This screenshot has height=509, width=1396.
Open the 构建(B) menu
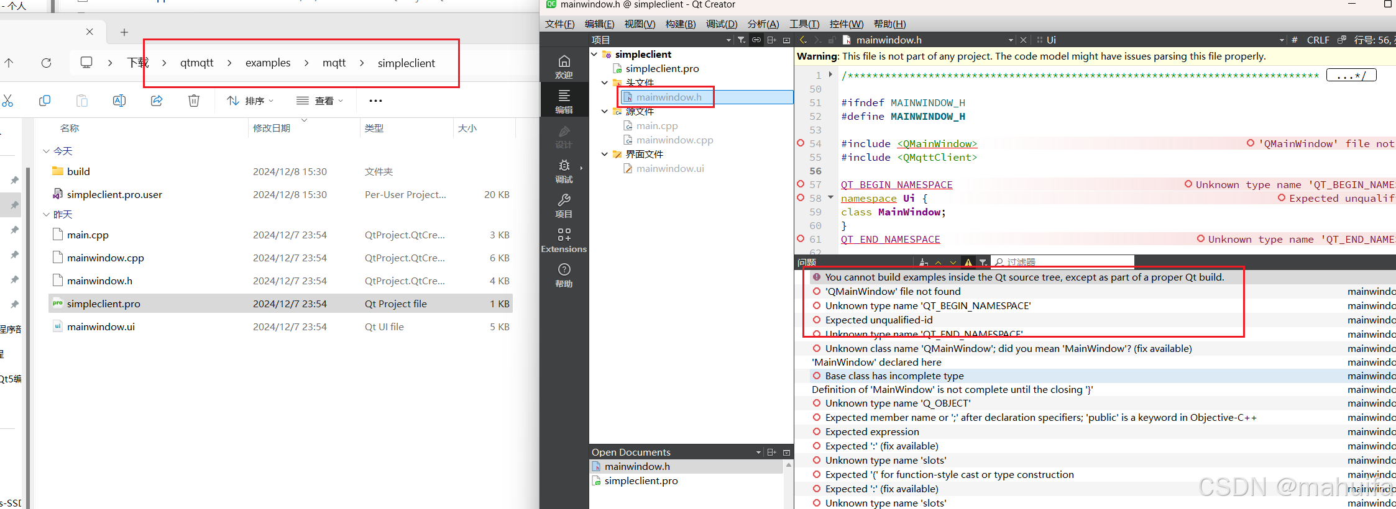tap(681, 24)
